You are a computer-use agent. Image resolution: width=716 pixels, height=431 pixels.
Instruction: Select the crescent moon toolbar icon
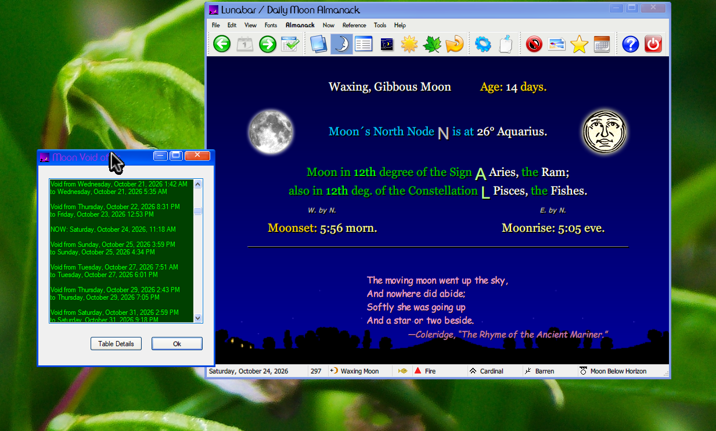point(341,44)
